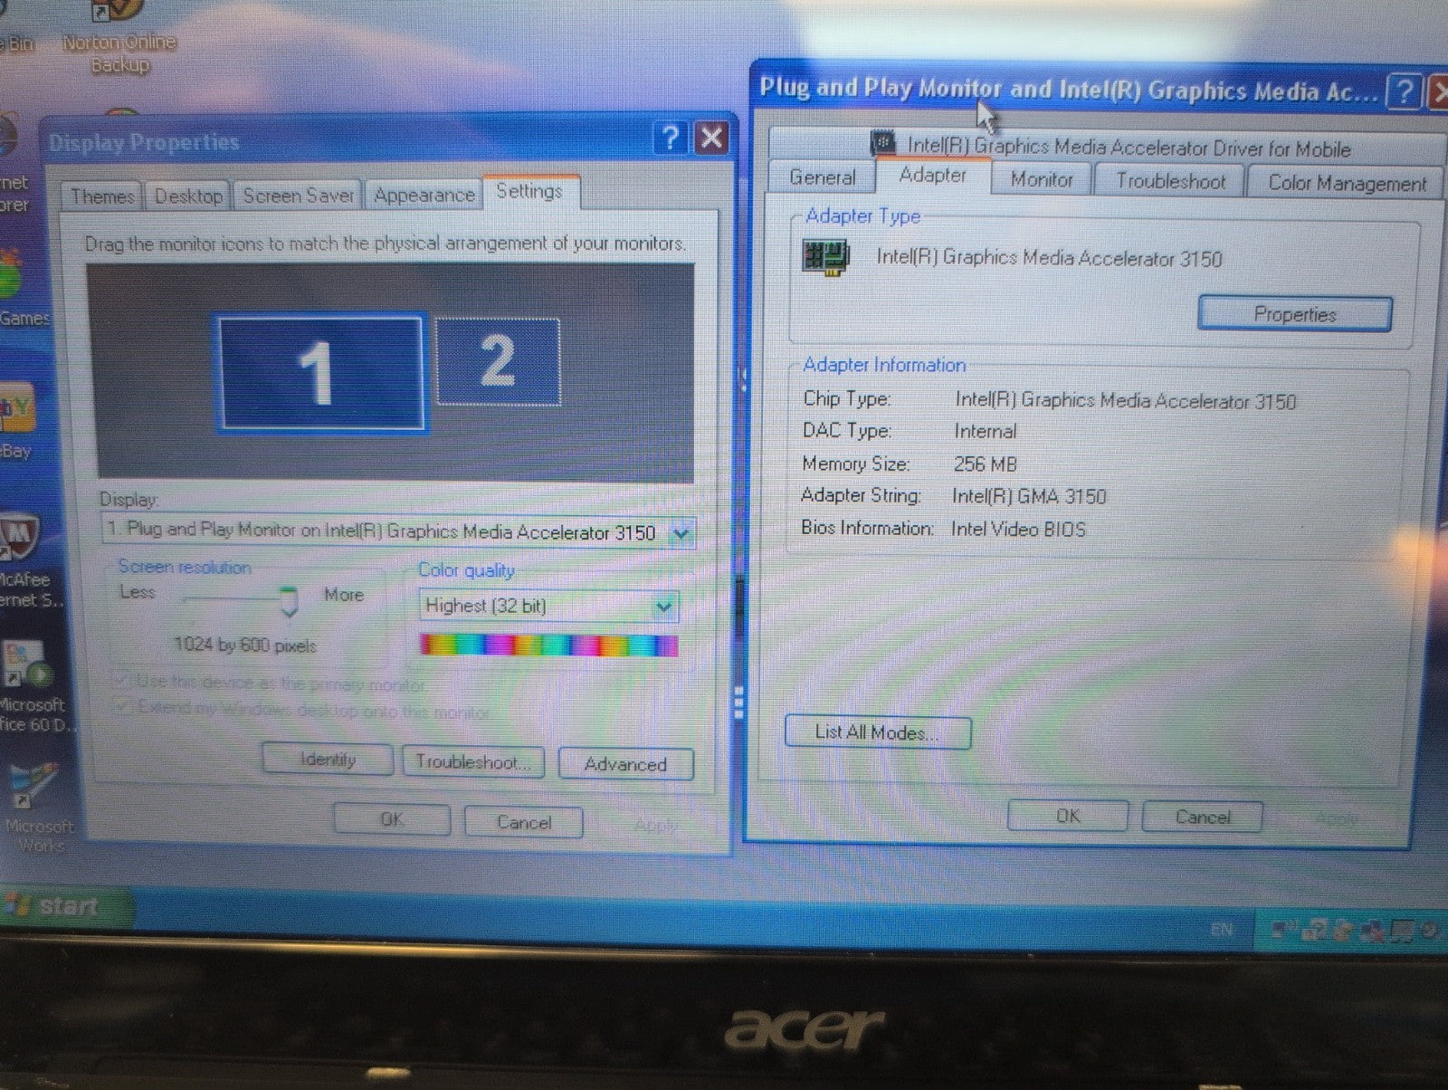This screenshot has height=1090, width=1448.
Task: Click help question mark in Display Properties
Action: click(x=670, y=138)
